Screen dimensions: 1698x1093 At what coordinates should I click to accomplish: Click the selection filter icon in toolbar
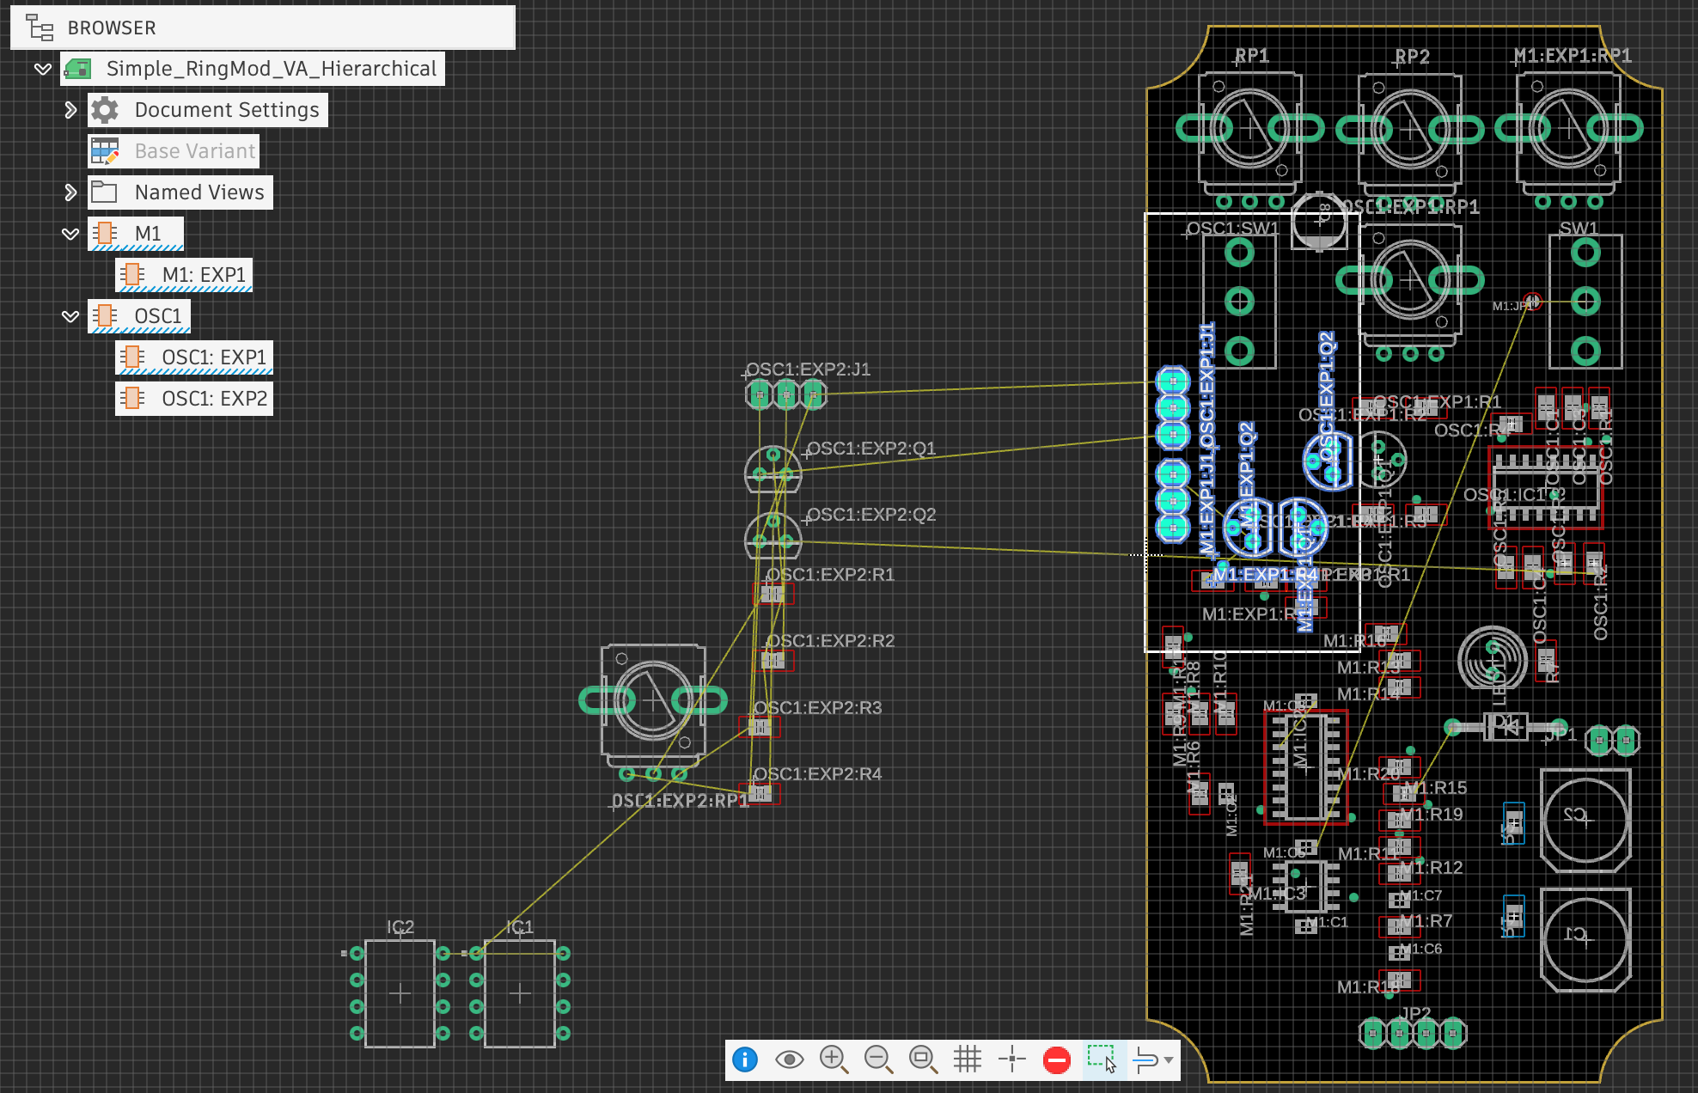coord(1145,1059)
